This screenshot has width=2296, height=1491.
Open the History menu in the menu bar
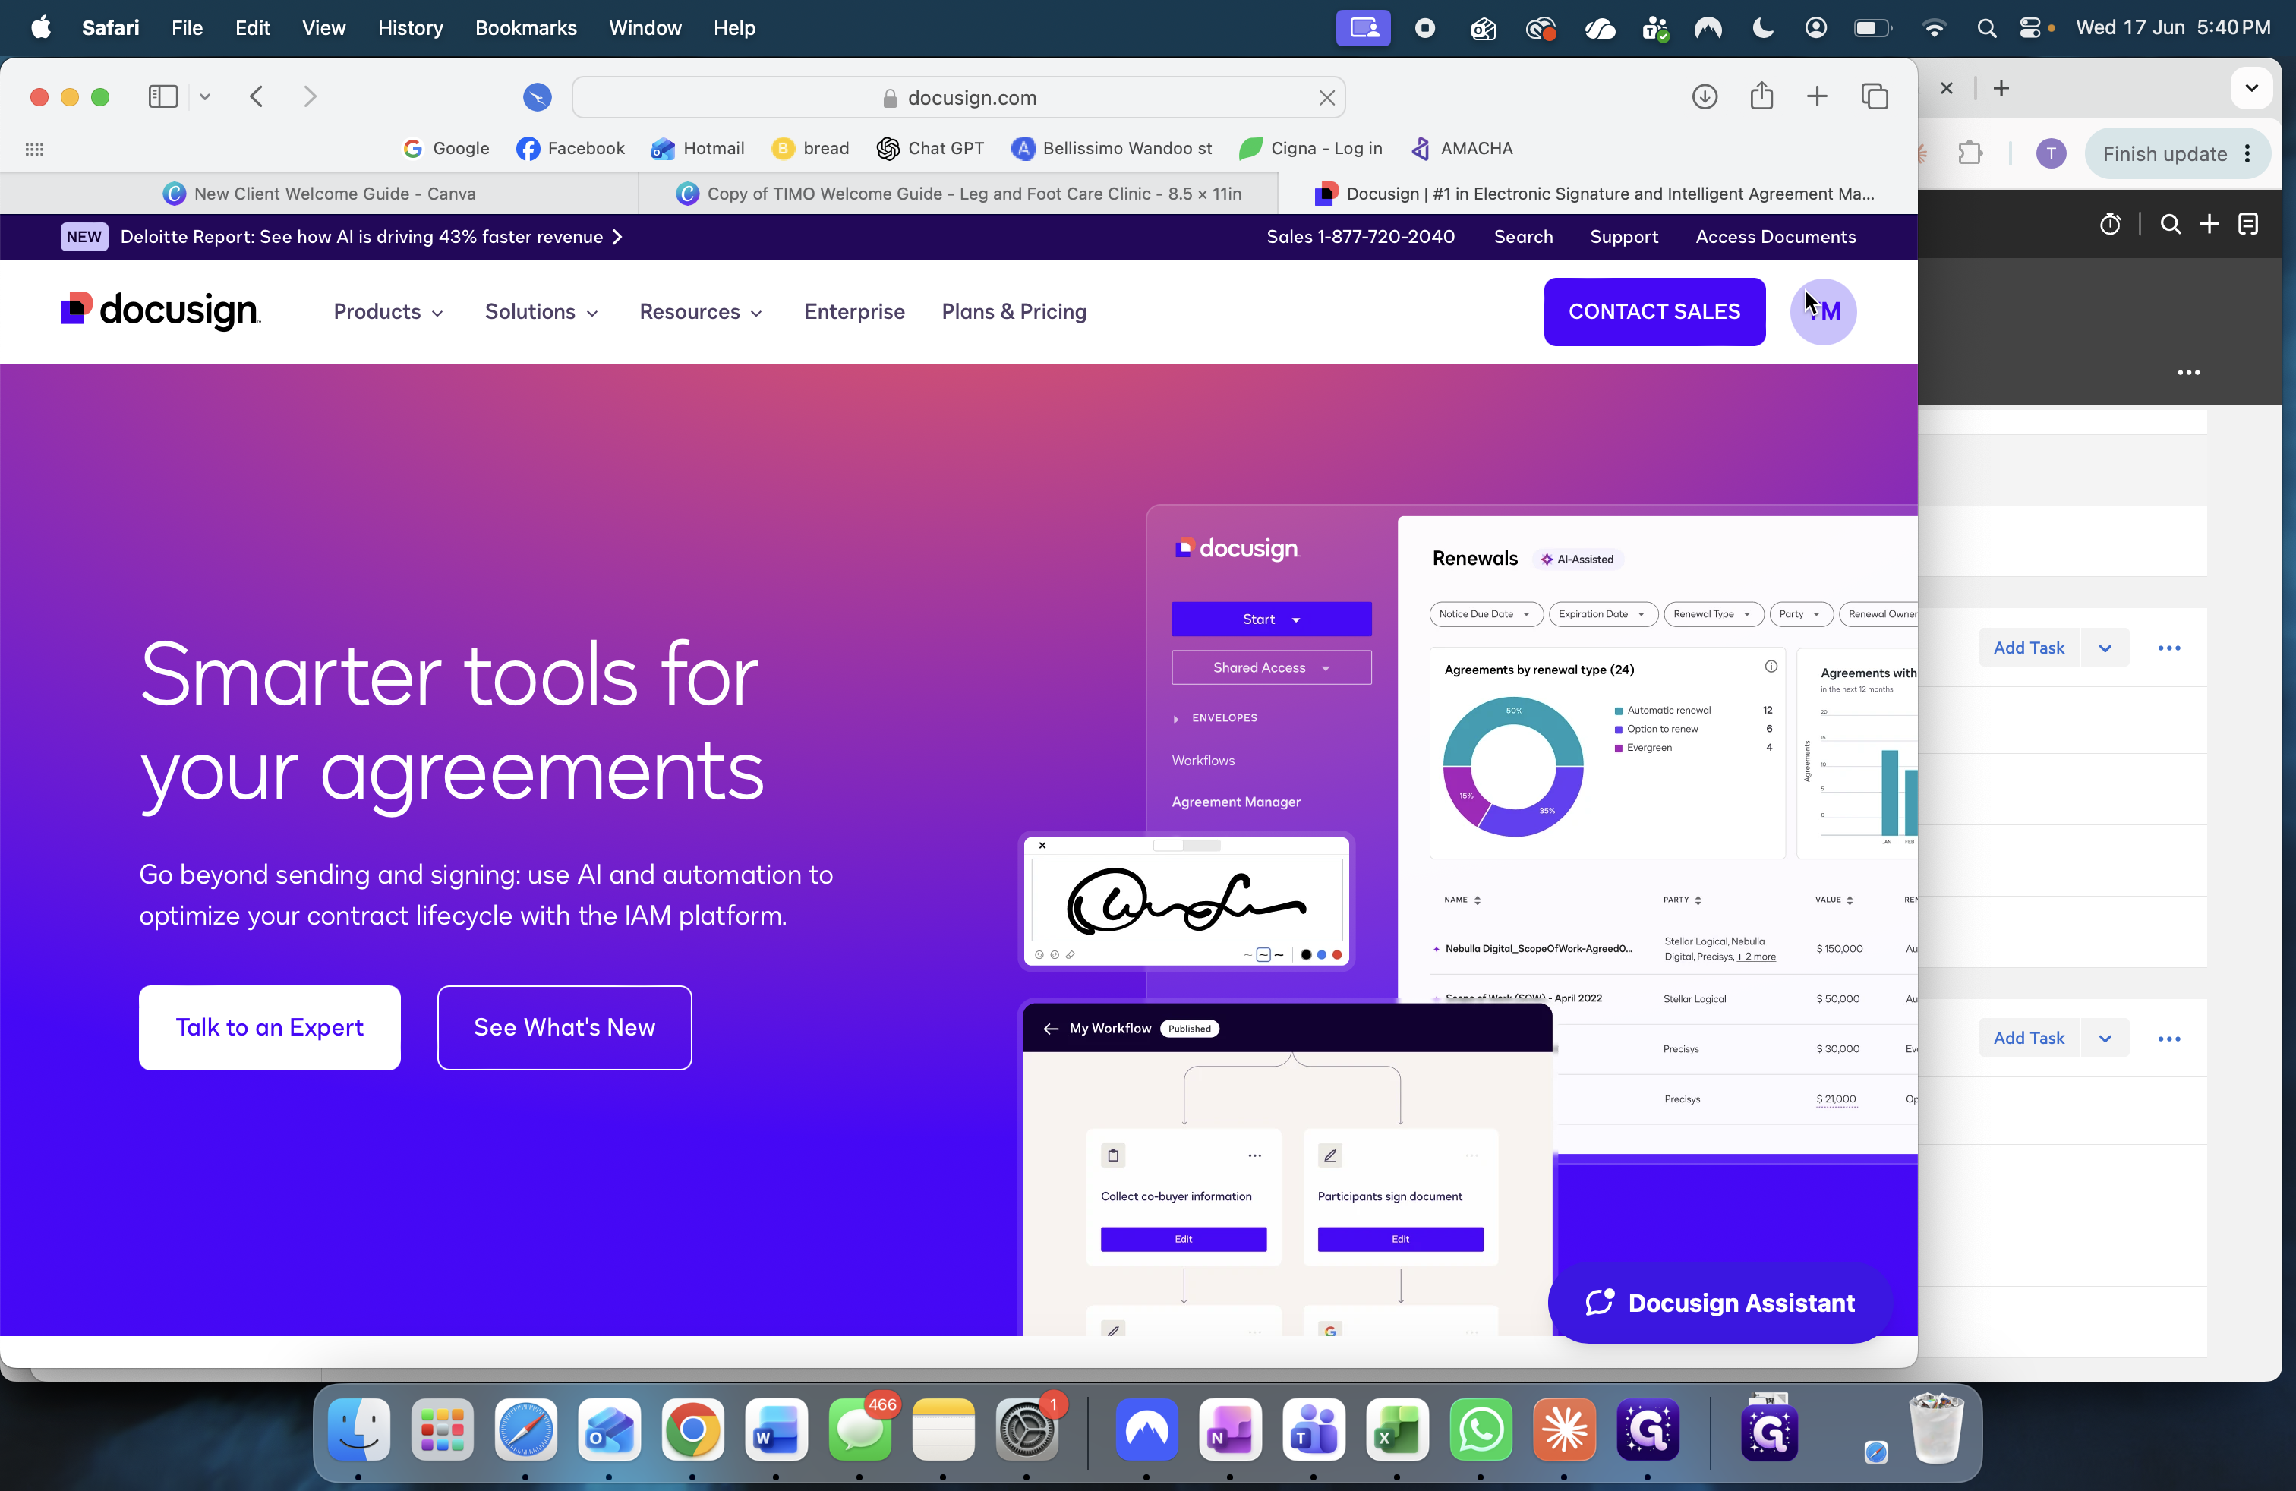click(410, 28)
